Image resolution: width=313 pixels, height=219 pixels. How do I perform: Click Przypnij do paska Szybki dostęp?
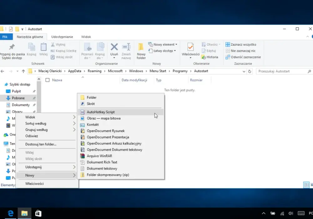pos(12,51)
